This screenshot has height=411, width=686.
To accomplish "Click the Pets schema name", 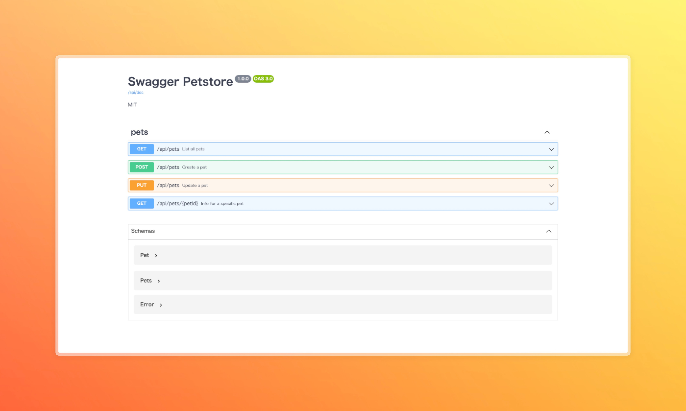I will click(146, 281).
